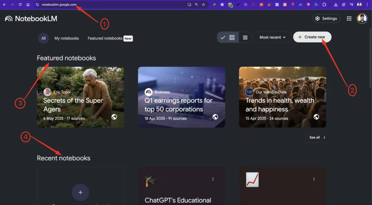Open Secrets of the Super Agers notebook
Image resolution: width=372 pixels, height=205 pixels.
pos(80,97)
